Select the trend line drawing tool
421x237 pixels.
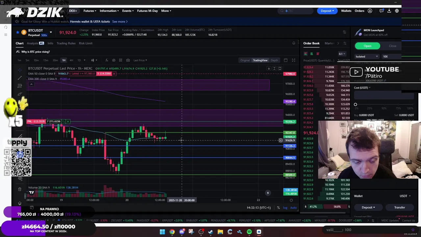point(20,78)
